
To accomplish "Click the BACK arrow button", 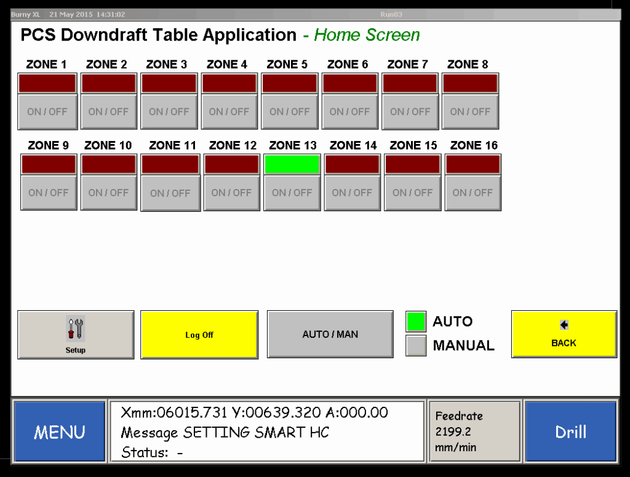I will [564, 334].
